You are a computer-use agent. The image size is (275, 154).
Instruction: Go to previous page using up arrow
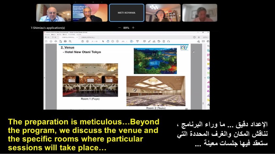82,41
